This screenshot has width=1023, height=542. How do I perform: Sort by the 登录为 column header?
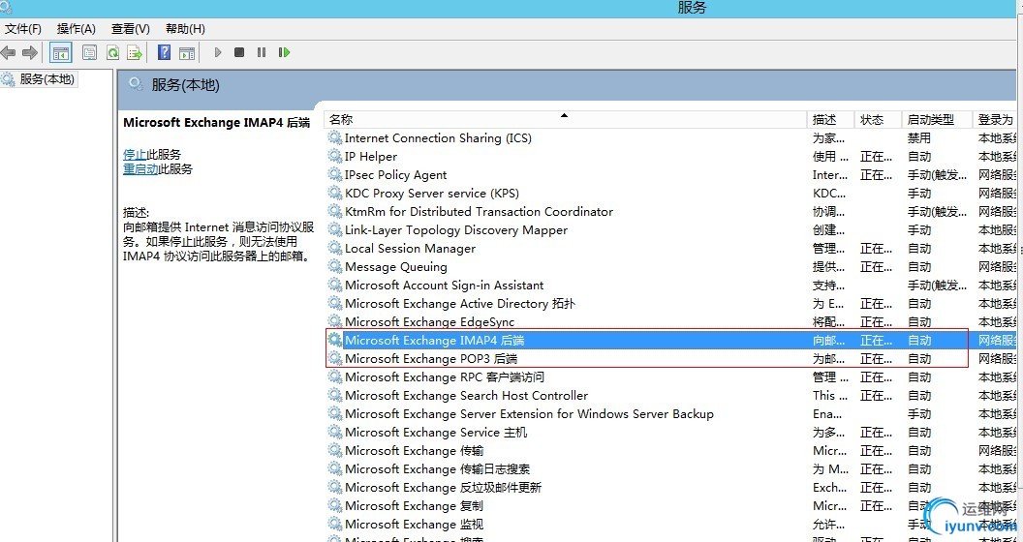996,119
